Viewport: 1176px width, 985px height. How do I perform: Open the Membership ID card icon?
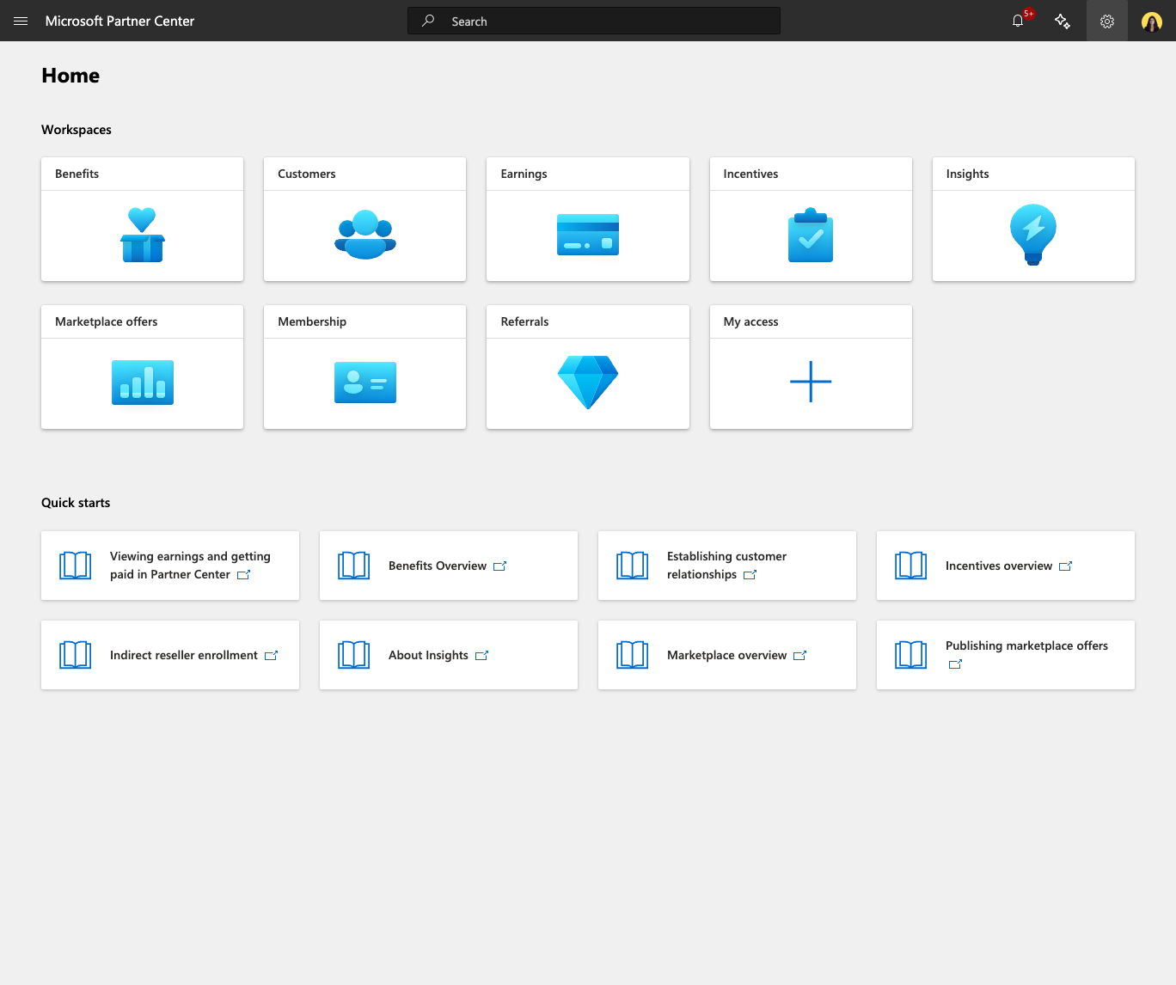[x=365, y=382]
